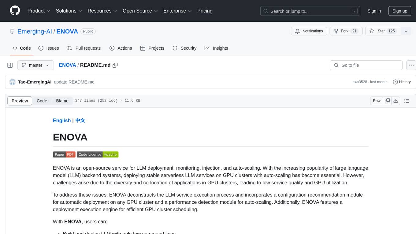416x234 pixels.
Task: Open the document outline icon
Action: point(407,101)
